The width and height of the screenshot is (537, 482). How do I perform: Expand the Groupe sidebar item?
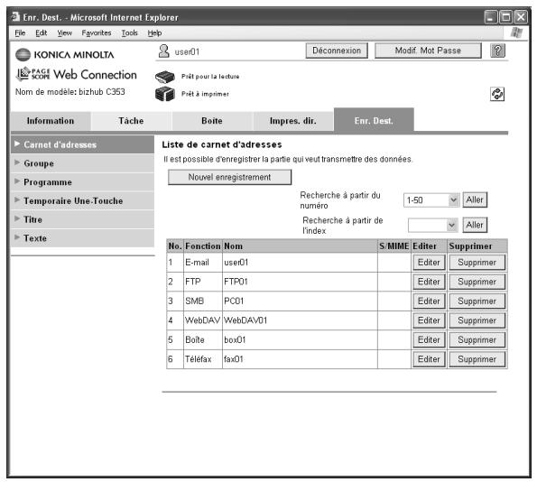point(82,163)
